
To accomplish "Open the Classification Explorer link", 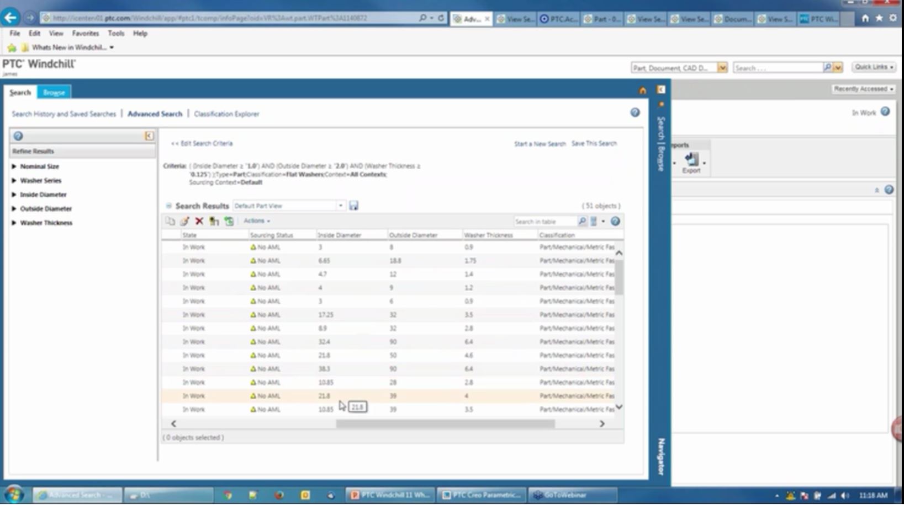I will [226, 114].
